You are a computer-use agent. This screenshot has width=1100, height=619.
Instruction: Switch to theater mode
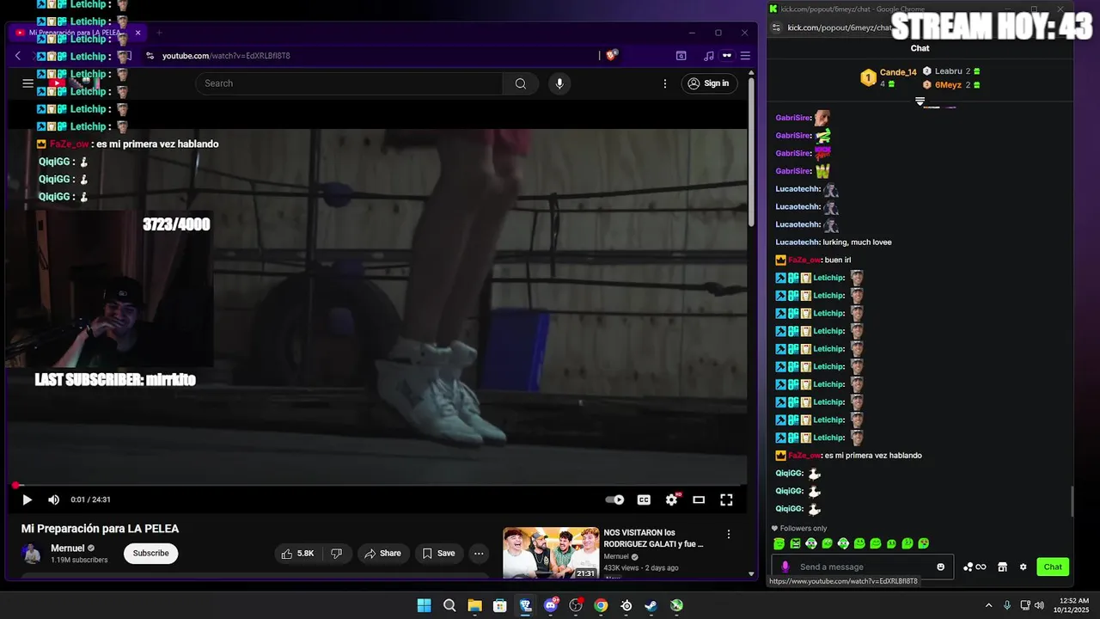pyautogui.click(x=699, y=499)
